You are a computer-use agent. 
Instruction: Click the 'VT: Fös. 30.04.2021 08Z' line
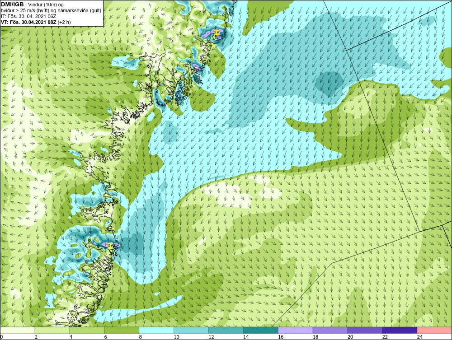pyautogui.click(x=36, y=22)
